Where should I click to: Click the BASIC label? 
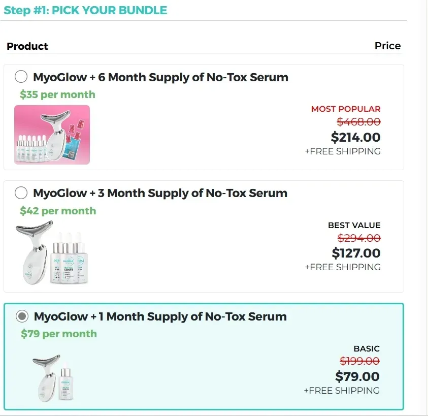tap(367, 348)
